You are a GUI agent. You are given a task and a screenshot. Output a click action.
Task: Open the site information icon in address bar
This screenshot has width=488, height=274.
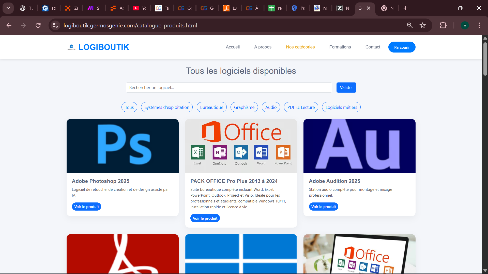click(55, 25)
